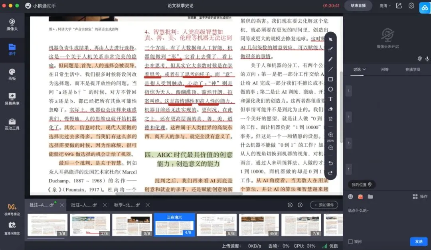Select the 秋季-北 courseware tab
431x250 pixels.
point(127,205)
